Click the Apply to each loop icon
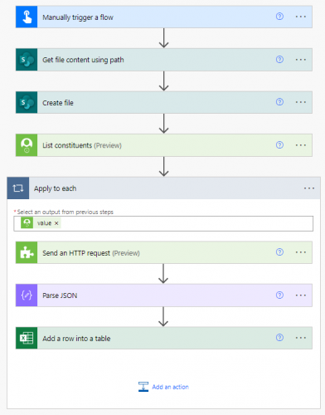The width and height of the screenshot is (325, 415). [18, 188]
